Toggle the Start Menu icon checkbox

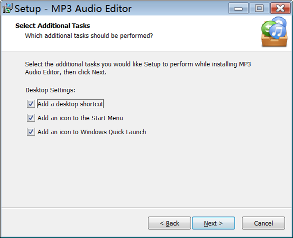[31, 118]
